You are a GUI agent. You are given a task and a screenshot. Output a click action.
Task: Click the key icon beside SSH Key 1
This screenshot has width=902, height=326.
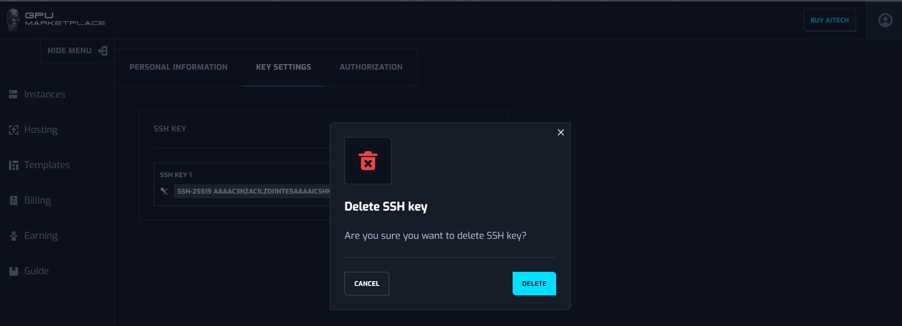164,191
